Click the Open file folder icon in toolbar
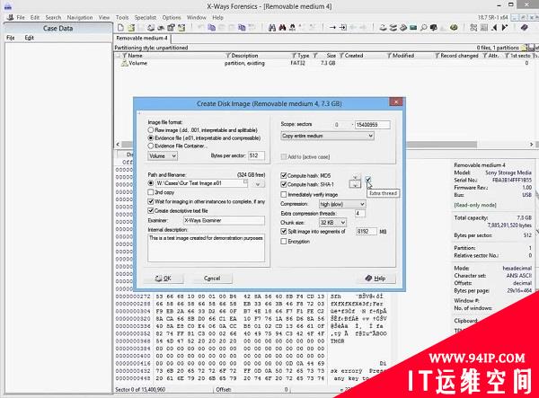This screenshot has width=539, height=398. tap(131, 28)
